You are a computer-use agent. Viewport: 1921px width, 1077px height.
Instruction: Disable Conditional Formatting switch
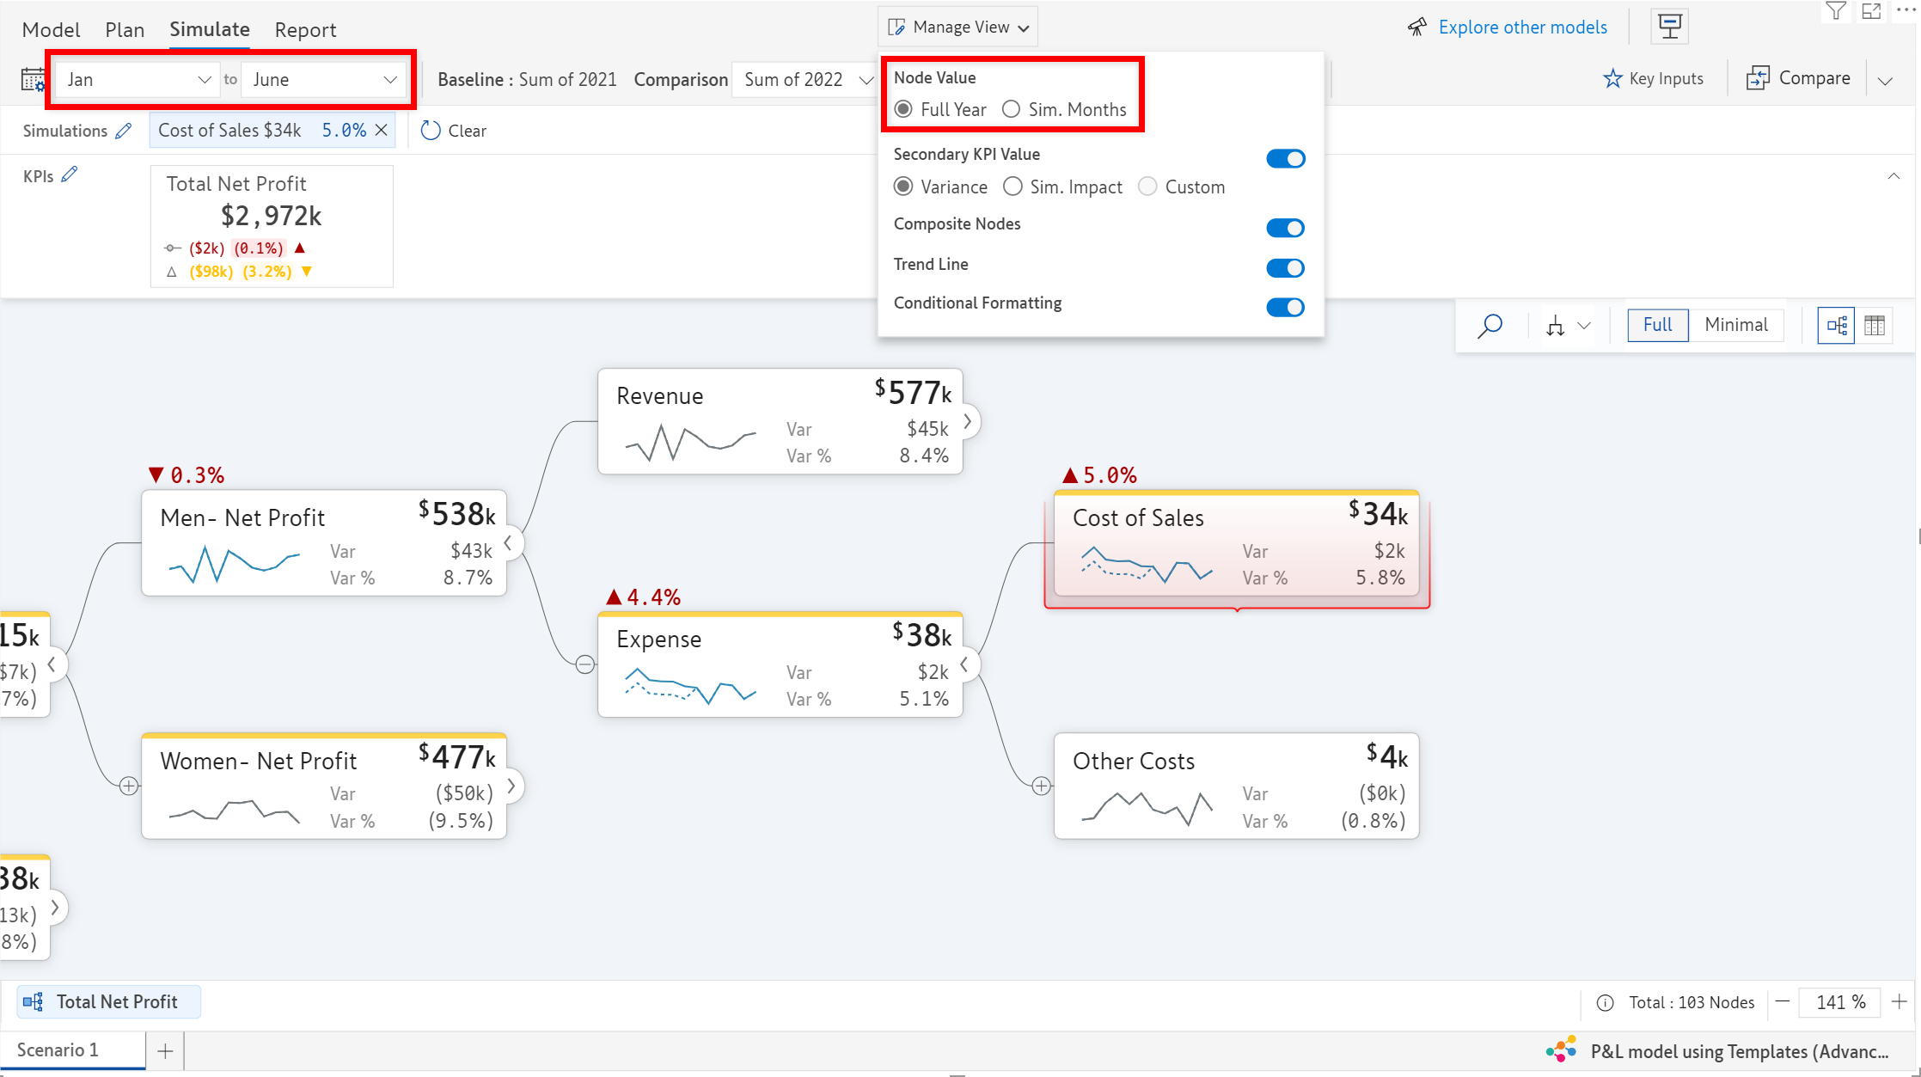tap(1285, 307)
